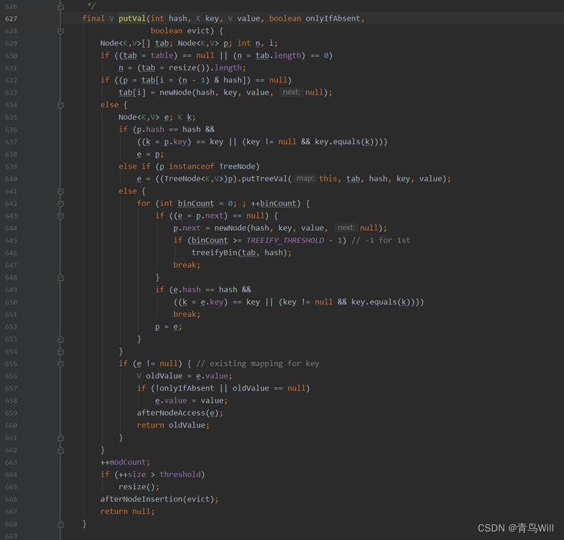The height and width of the screenshot is (540, 564).
Task: Click newNode call on line 633
Action: (x=177, y=93)
